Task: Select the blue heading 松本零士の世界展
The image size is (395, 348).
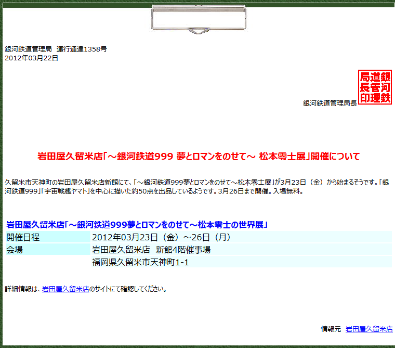Action: coord(137,224)
